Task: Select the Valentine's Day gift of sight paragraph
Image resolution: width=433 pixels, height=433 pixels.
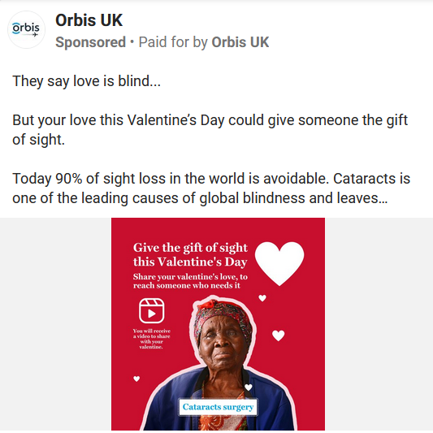Action: [x=210, y=130]
